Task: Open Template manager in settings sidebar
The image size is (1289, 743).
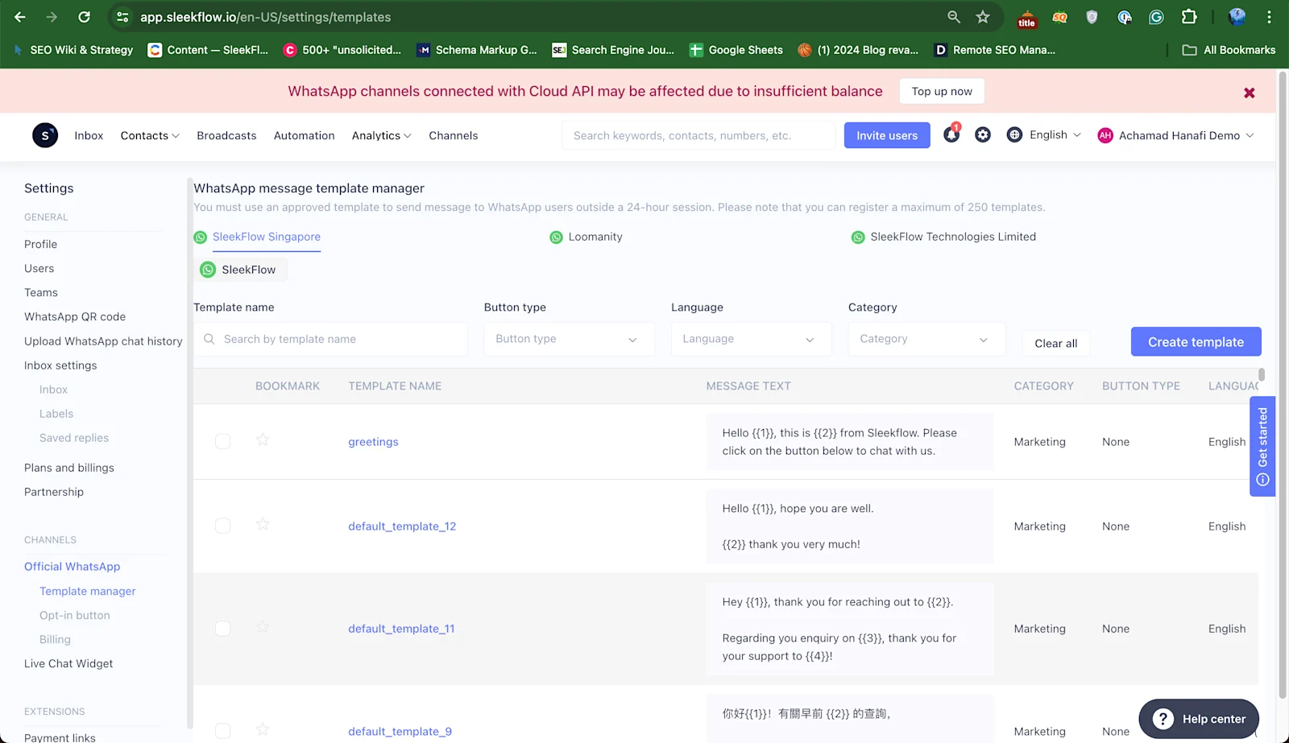Action: click(88, 591)
